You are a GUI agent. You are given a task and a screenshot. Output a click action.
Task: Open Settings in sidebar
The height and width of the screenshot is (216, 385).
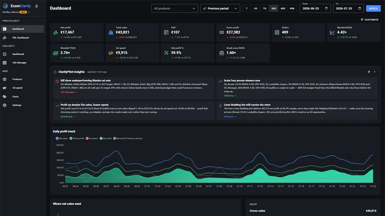(x=22, y=105)
